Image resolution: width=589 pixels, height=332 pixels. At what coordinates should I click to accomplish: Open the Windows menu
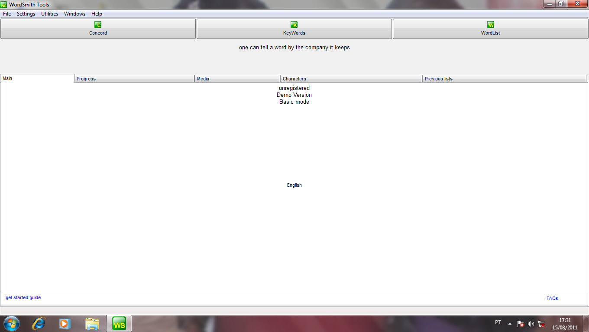[74, 14]
